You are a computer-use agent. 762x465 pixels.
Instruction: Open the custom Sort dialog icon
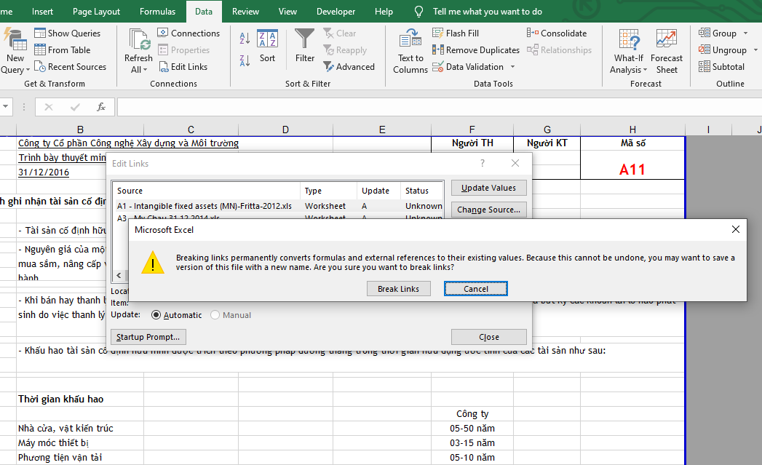[x=267, y=45]
